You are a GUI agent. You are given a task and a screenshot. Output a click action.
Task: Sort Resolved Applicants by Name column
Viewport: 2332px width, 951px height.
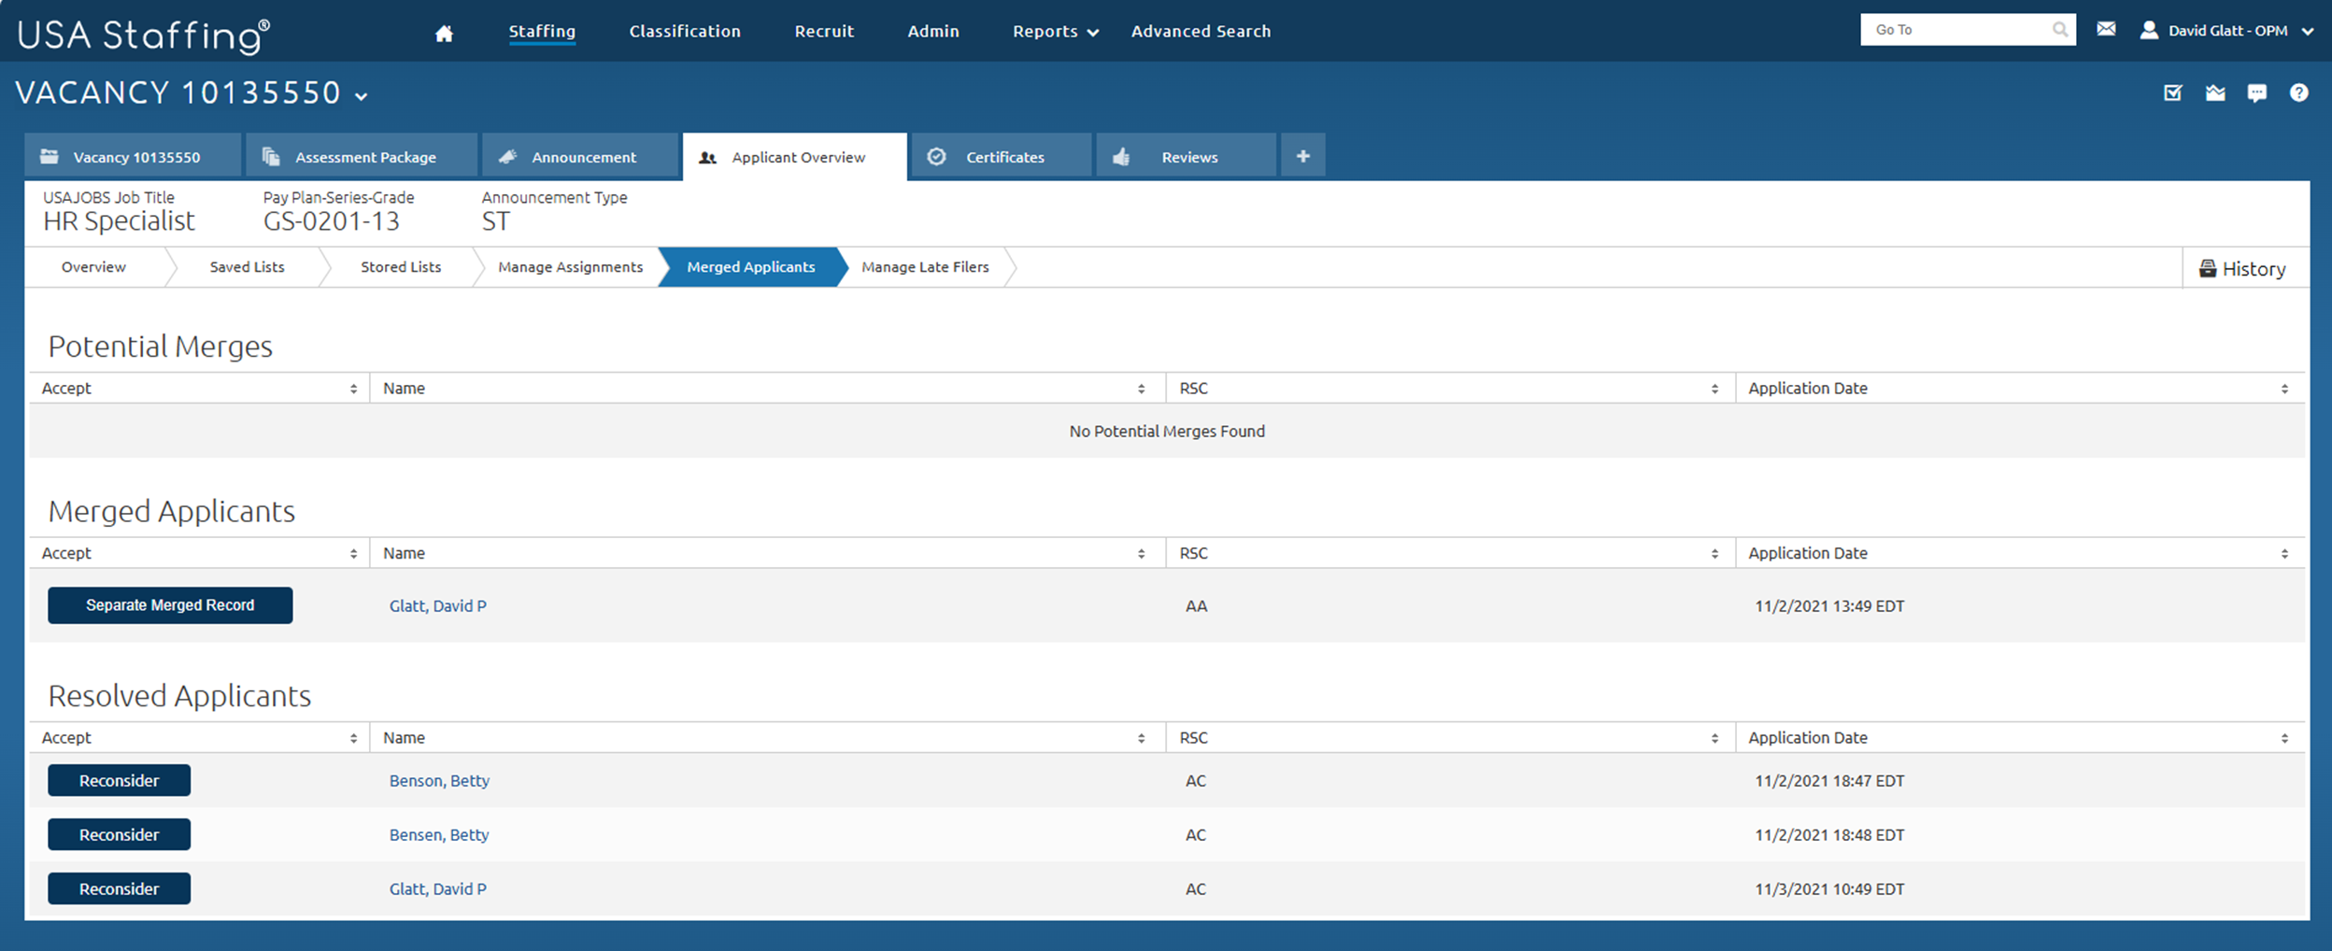point(1141,738)
